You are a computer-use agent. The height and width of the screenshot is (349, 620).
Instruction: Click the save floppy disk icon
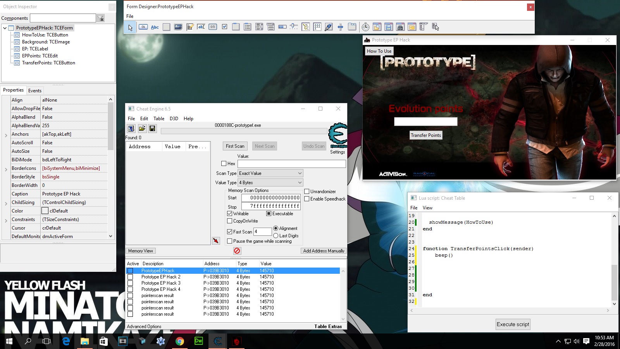coord(152,128)
